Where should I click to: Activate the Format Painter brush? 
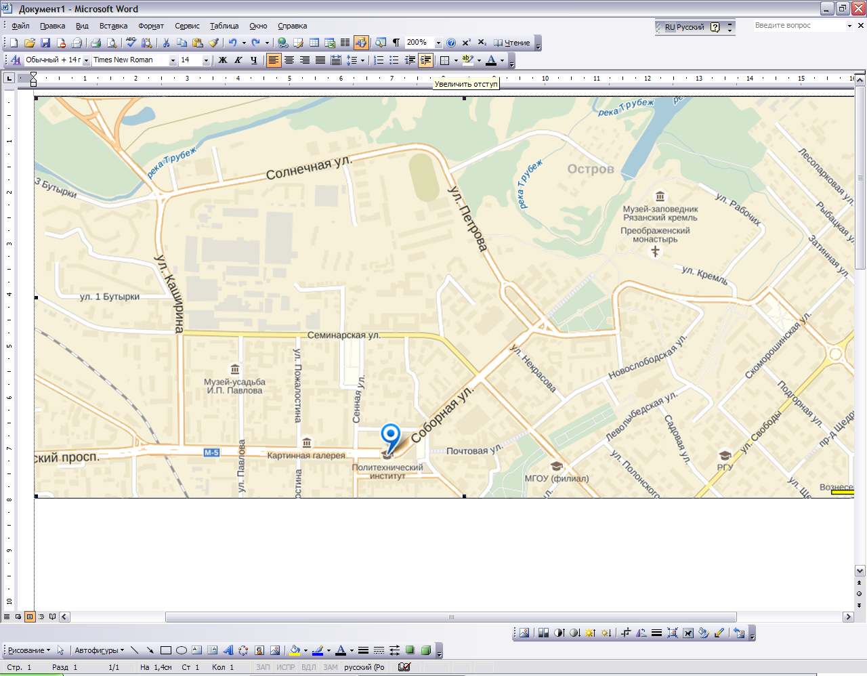pos(213,43)
